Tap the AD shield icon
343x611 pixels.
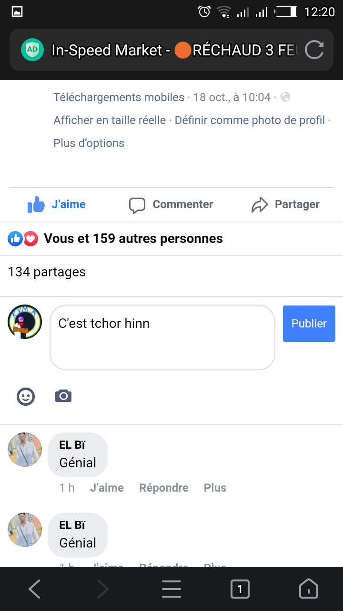coord(32,50)
